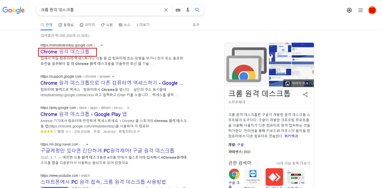The height and width of the screenshot is (188, 382).
Task: Start voice search with microphone icon
Action: [188, 10]
